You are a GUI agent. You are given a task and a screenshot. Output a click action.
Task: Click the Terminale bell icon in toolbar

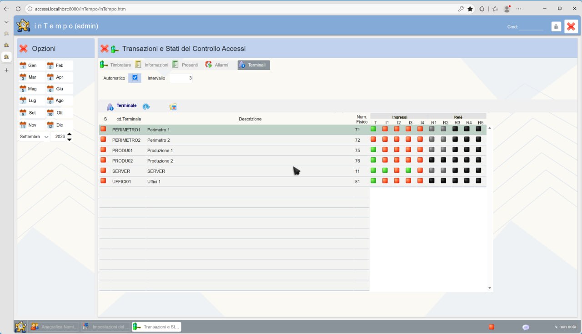(x=110, y=107)
